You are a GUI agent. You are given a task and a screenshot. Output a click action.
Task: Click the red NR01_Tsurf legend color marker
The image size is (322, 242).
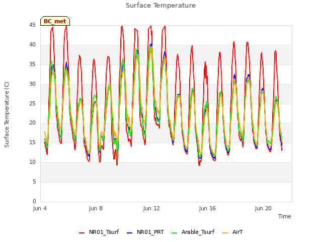82,232
